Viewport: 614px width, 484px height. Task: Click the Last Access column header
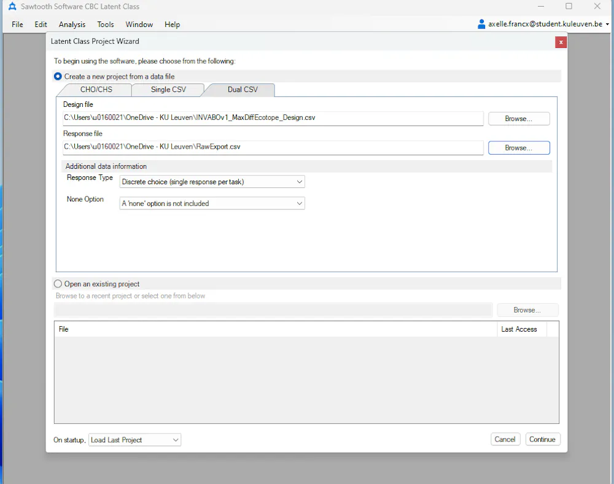point(522,329)
